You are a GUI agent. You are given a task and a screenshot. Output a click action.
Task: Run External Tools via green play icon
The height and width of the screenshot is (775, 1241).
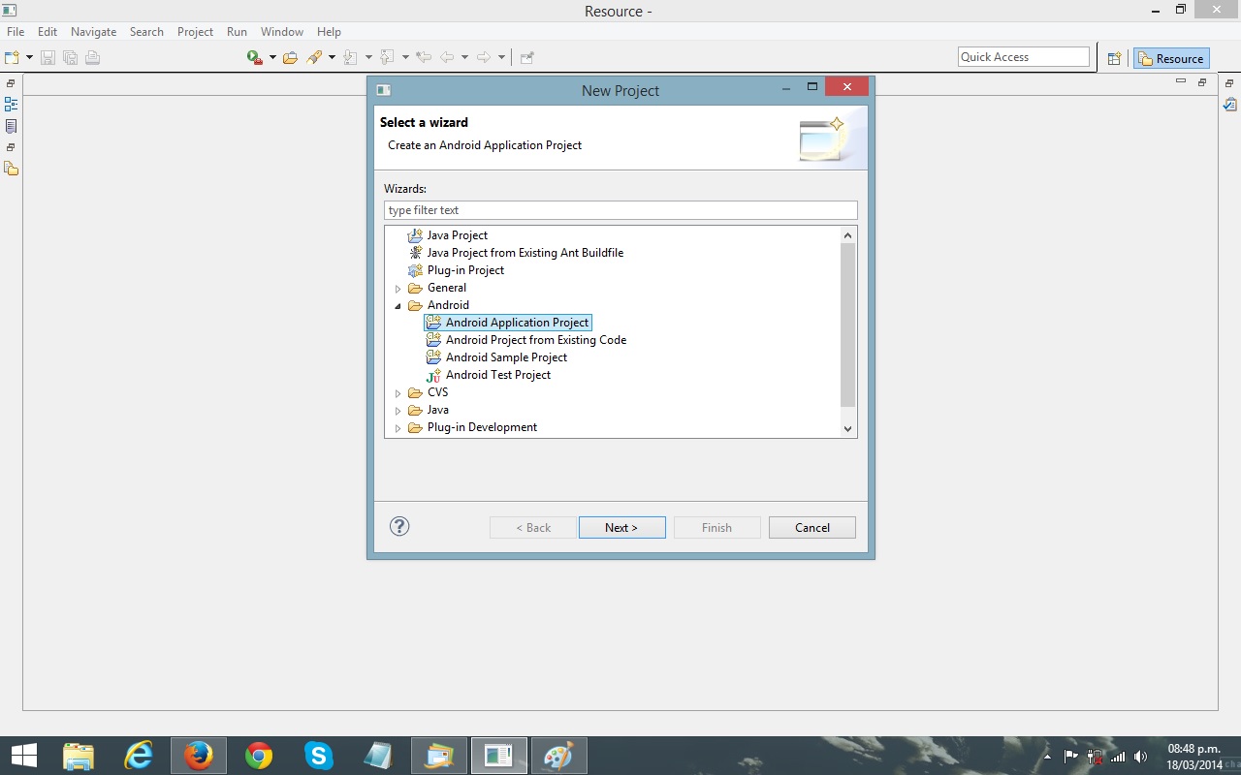(255, 57)
